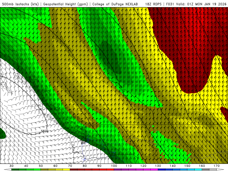Click the light gray 165-170 kt legend swatch
228x171 pixels.
point(213,170)
